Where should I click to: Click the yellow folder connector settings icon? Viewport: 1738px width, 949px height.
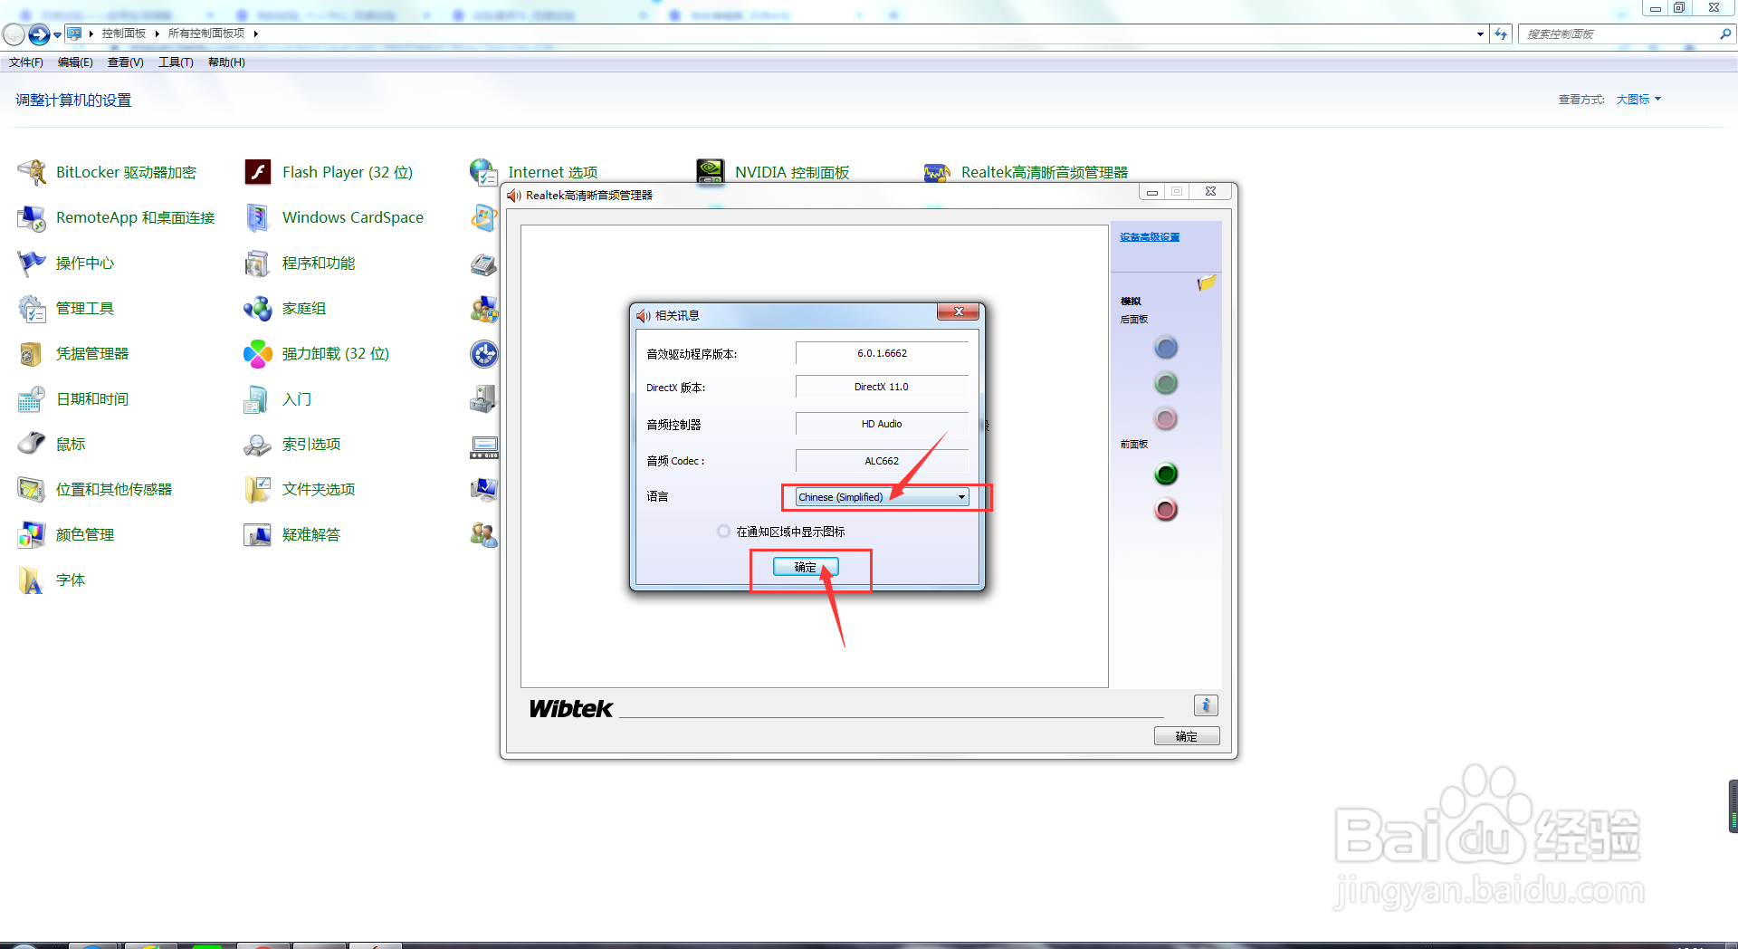1206,283
